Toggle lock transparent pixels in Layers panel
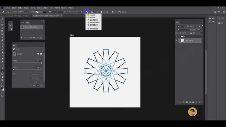The height and width of the screenshot is (127, 226). (x=180, y=33)
